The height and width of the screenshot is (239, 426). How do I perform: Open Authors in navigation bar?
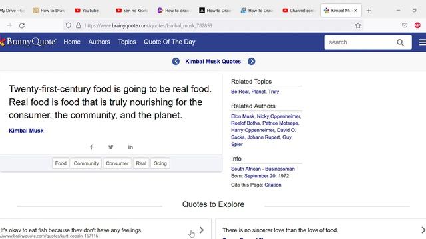click(x=99, y=42)
